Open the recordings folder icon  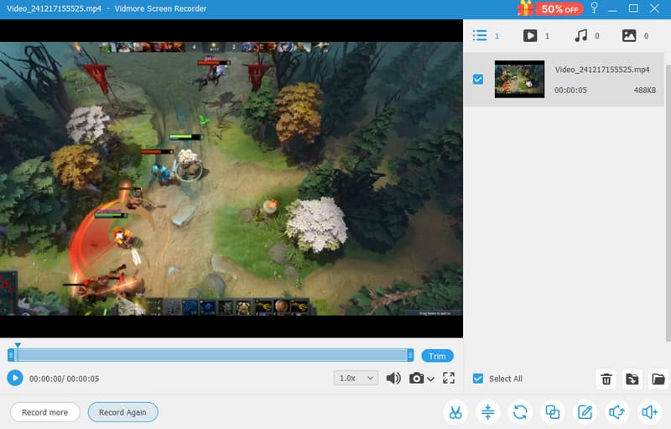point(658,379)
